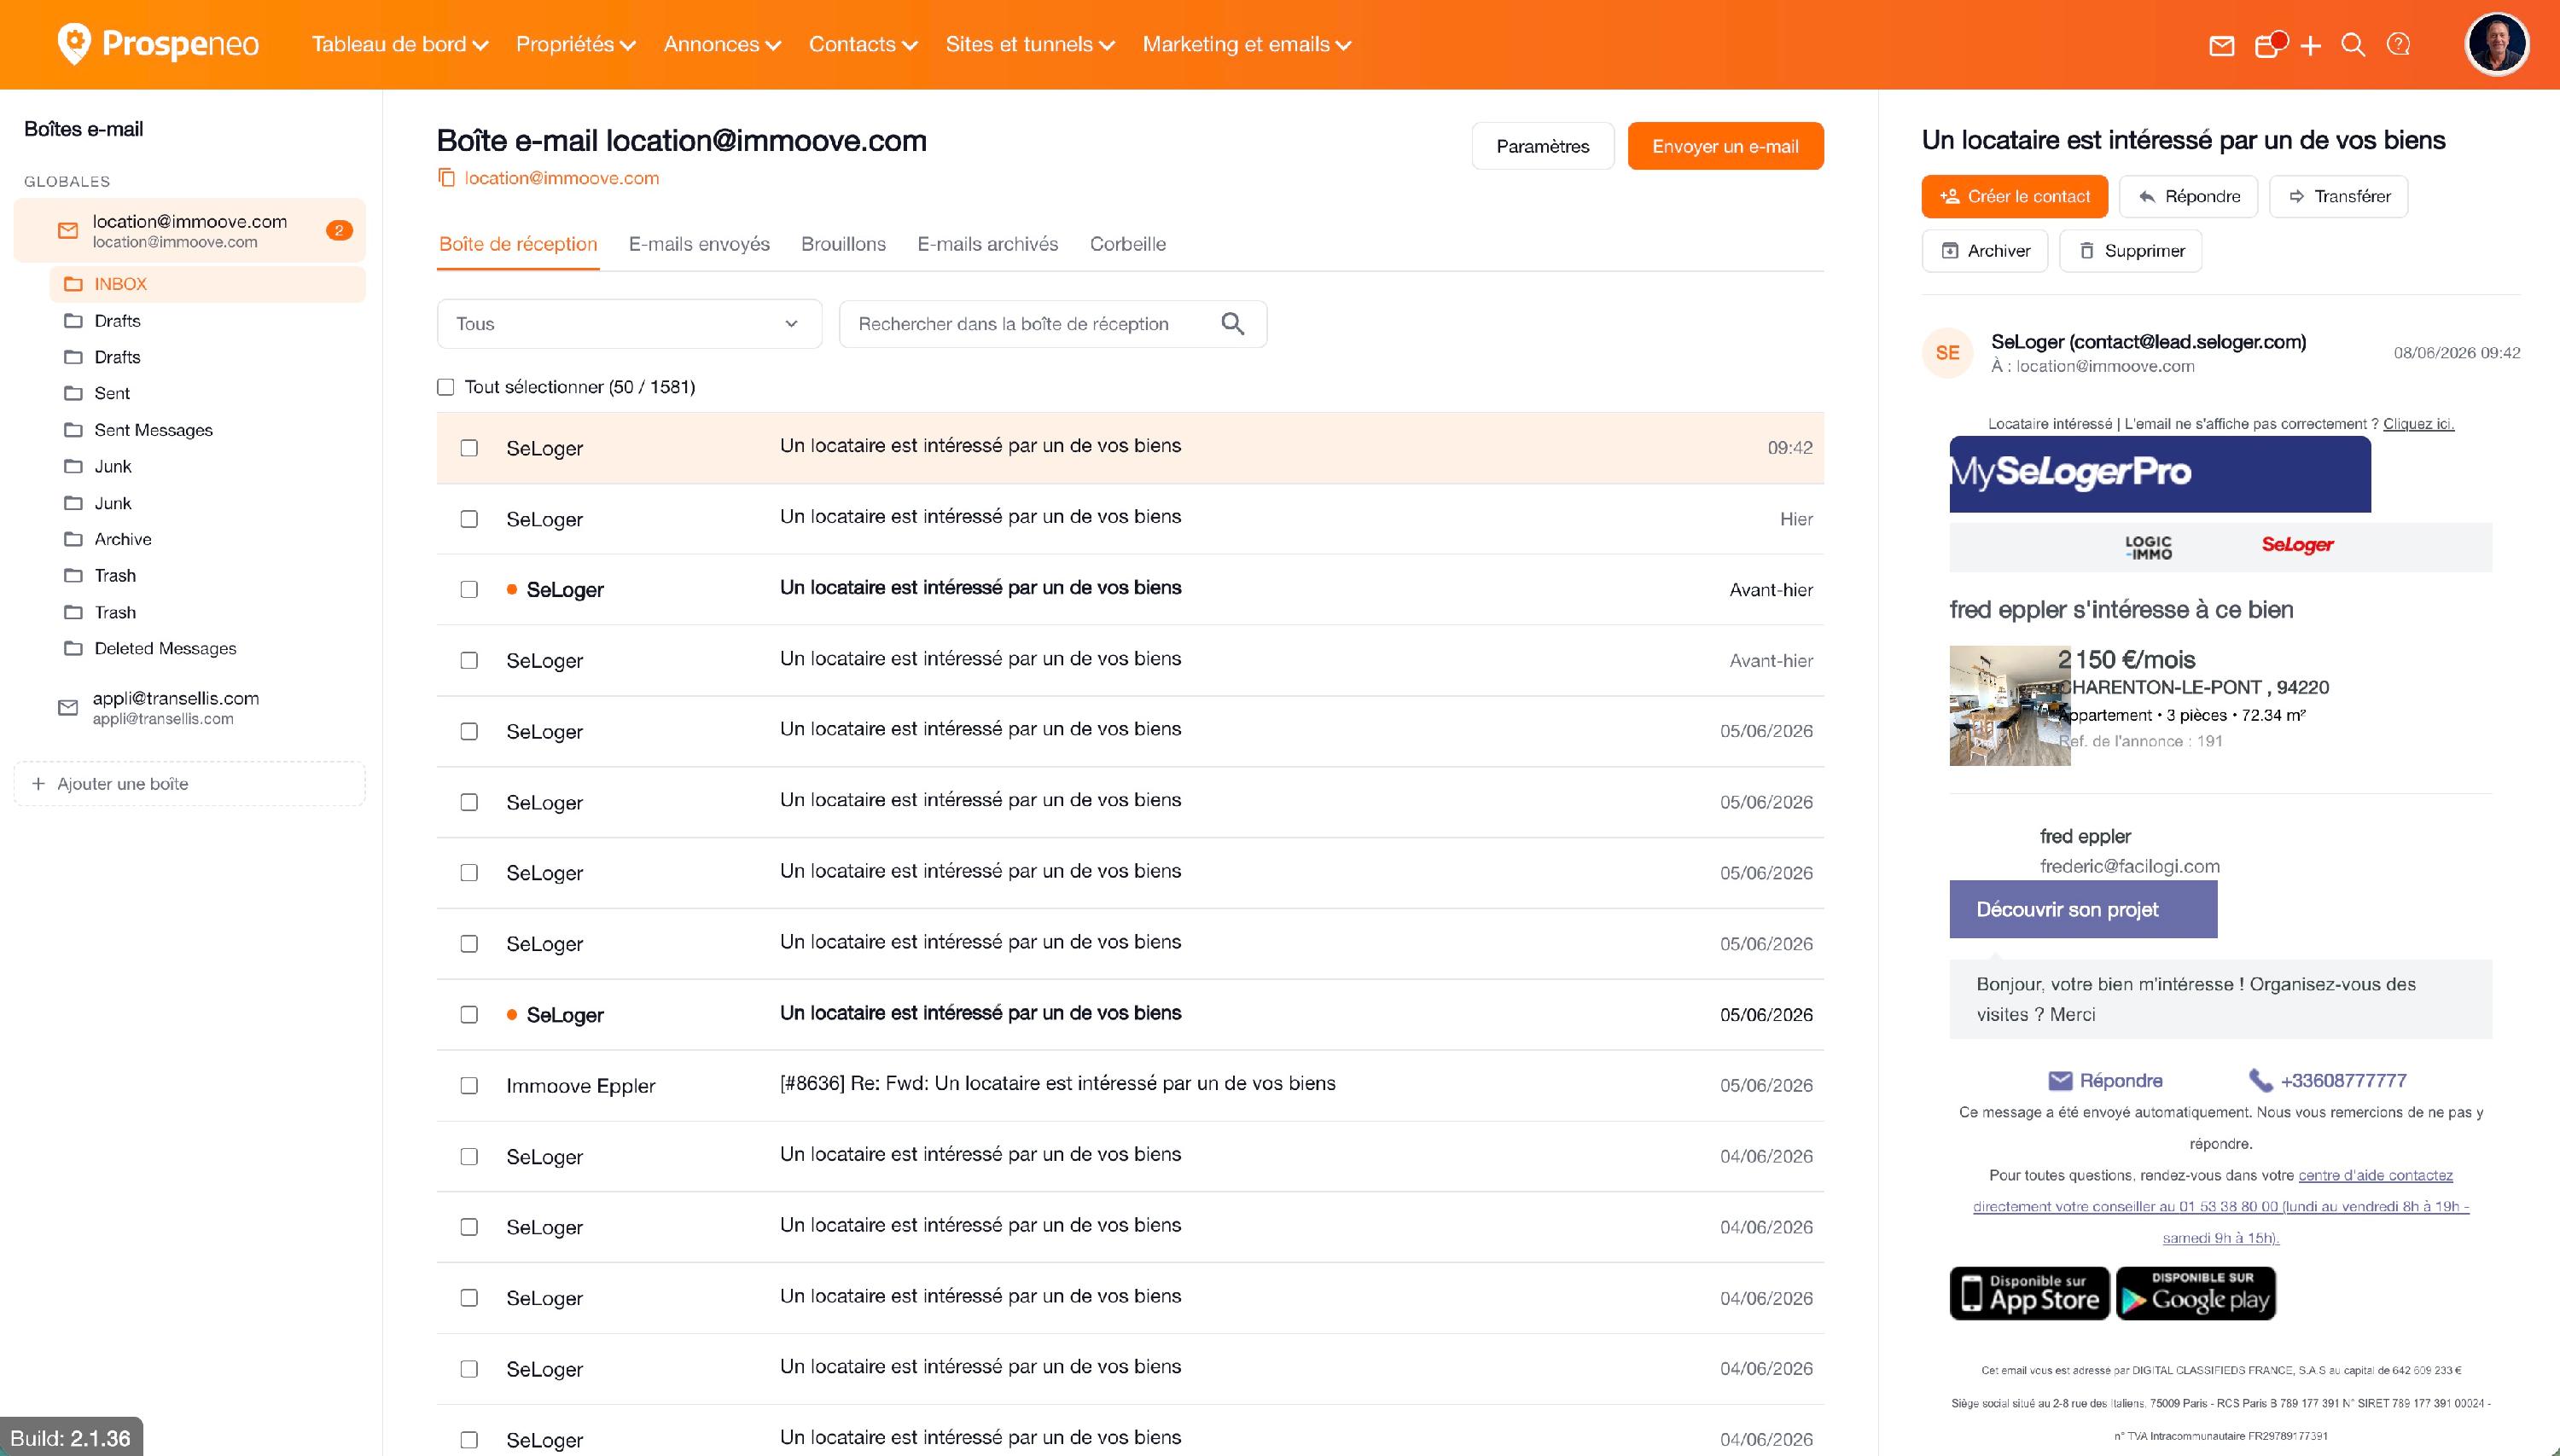Delete the email with Supprimer
The width and height of the screenshot is (2560, 1456).
click(x=2131, y=251)
